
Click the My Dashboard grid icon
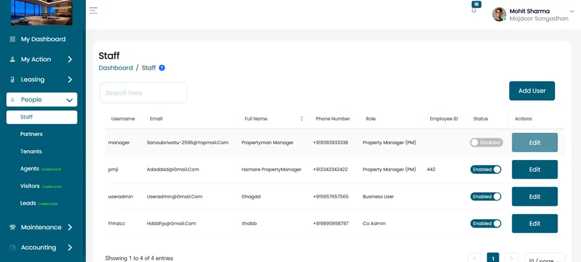point(12,39)
